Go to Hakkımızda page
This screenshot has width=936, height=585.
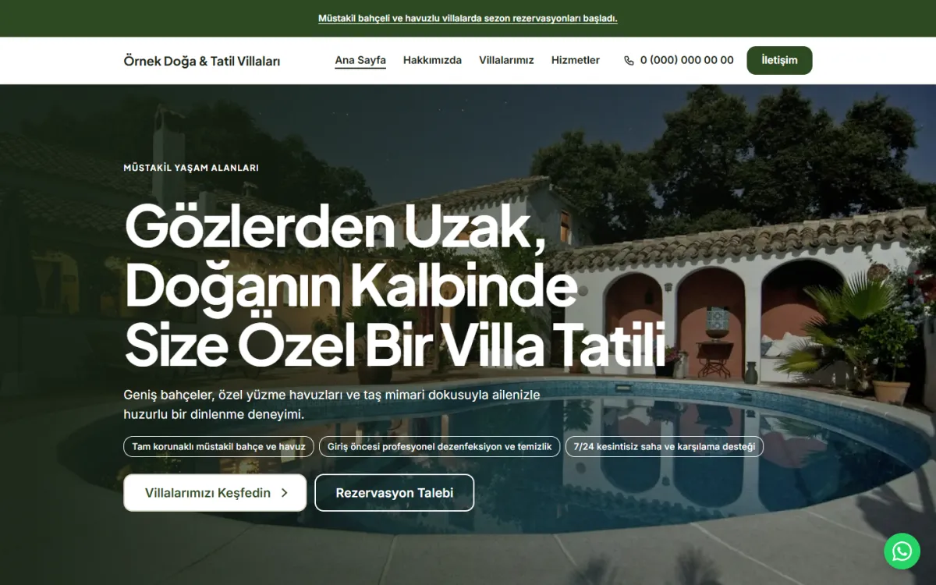[432, 60]
